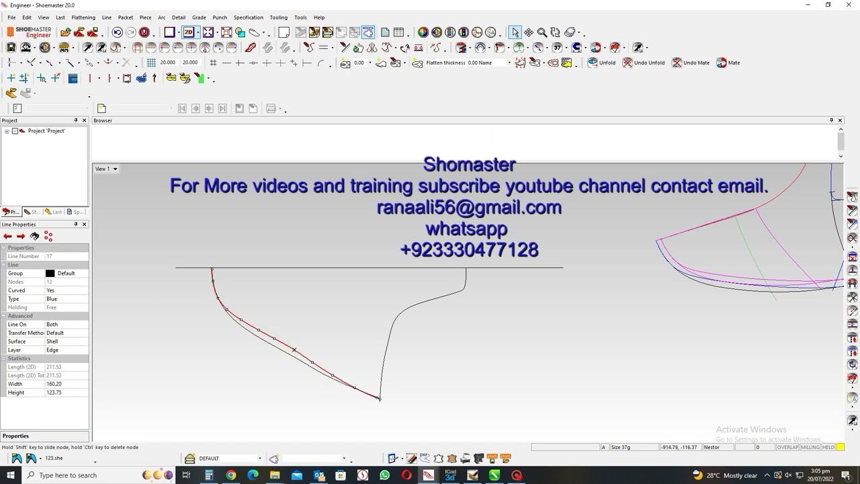The width and height of the screenshot is (860, 484).
Task: Activate the magnifier zoom tool
Action: pyautogui.click(x=542, y=32)
